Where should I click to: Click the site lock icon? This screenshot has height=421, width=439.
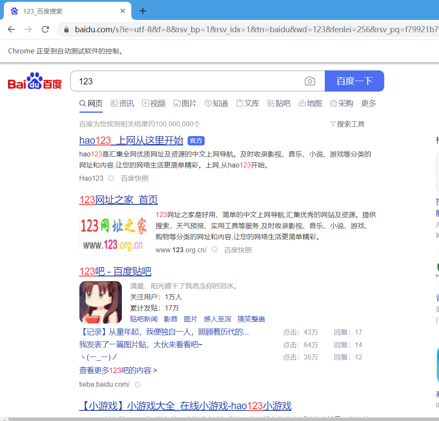[x=66, y=30]
